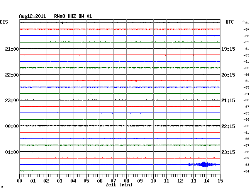Click the date label Aug12,2011
The width and height of the screenshot is (251, 191).
pyautogui.click(x=32, y=16)
